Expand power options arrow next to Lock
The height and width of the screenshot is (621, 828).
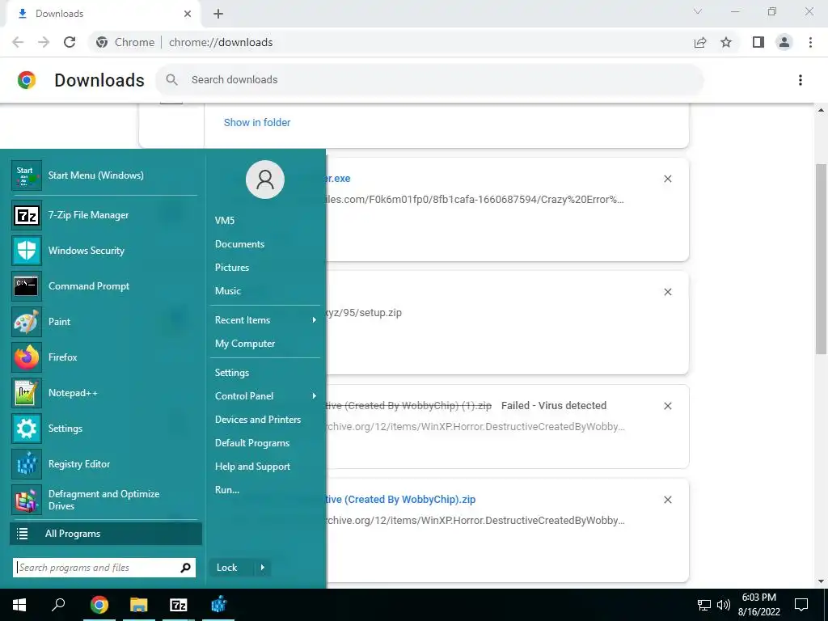click(x=263, y=568)
